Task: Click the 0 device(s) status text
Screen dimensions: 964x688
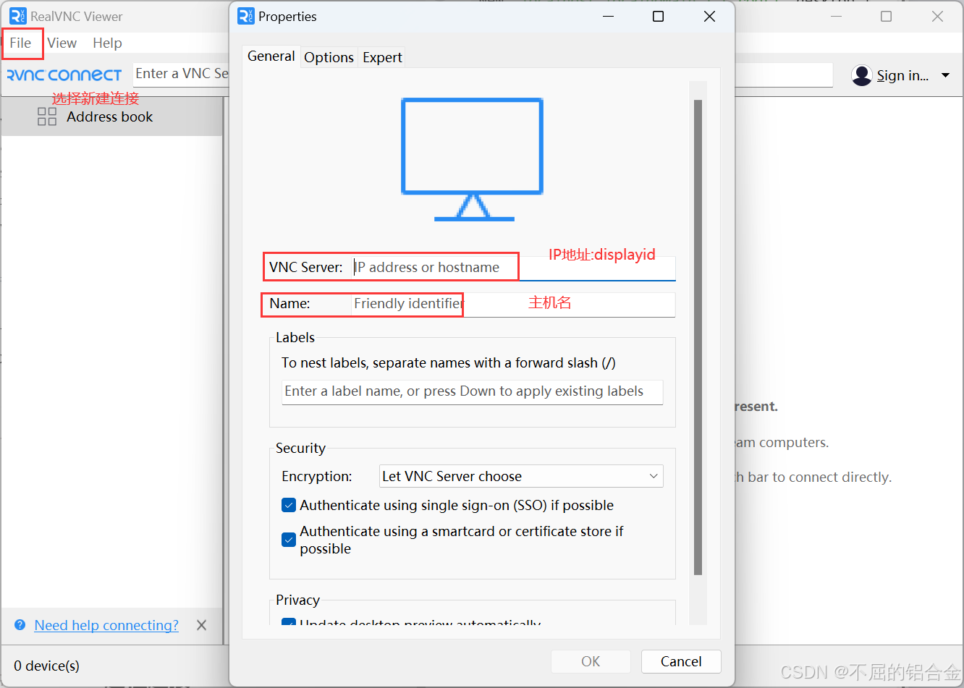Action: 47,666
